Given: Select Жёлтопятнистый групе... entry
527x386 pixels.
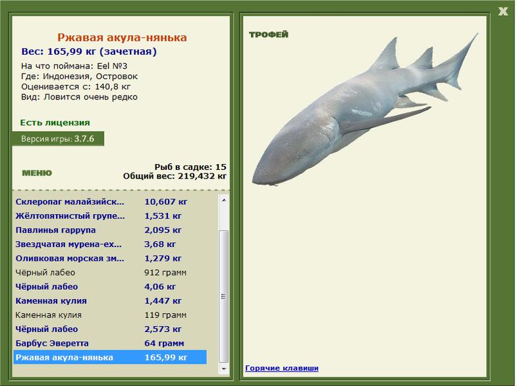Looking at the screenshot, I should tap(110, 216).
